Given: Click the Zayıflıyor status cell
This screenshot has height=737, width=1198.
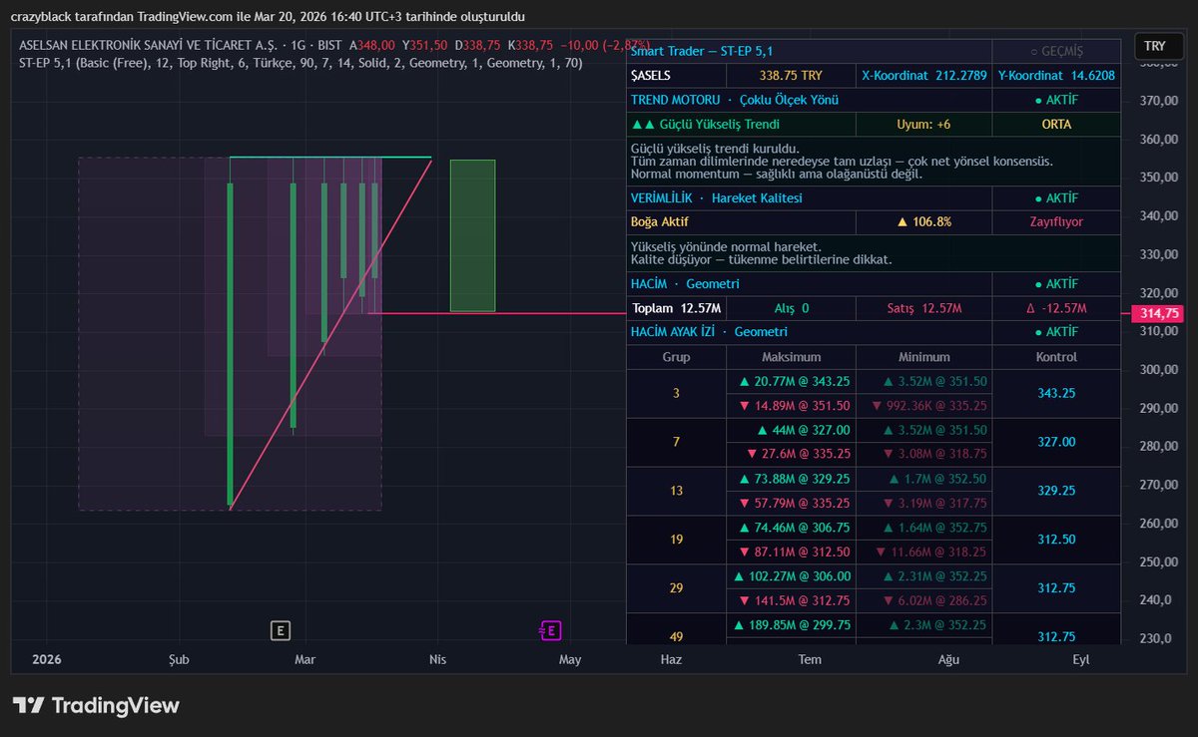Looking at the screenshot, I should [x=1056, y=221].
